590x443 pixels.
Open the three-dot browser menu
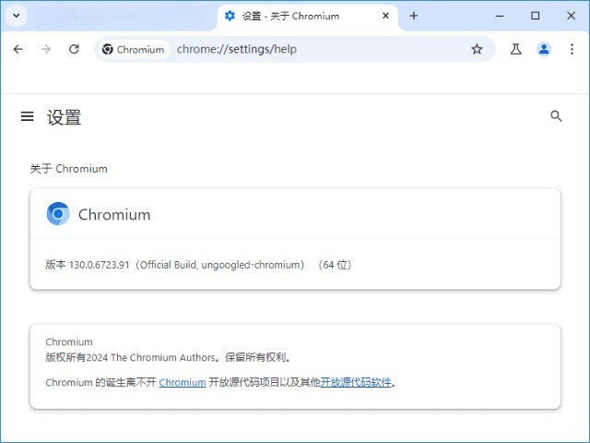[x=572, y=49]
